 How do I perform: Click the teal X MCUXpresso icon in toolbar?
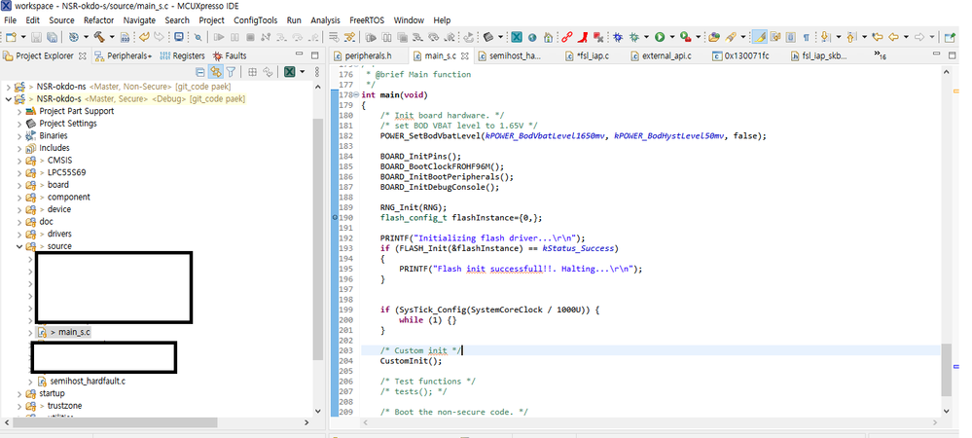(x=517, y=37)
